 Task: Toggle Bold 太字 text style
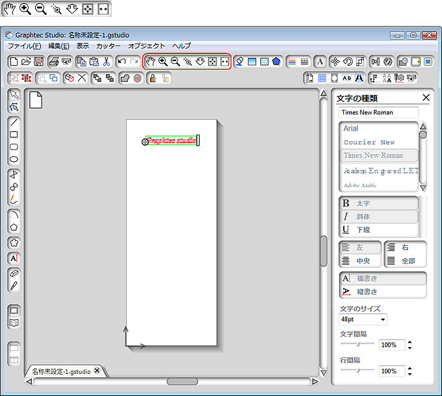379,204
